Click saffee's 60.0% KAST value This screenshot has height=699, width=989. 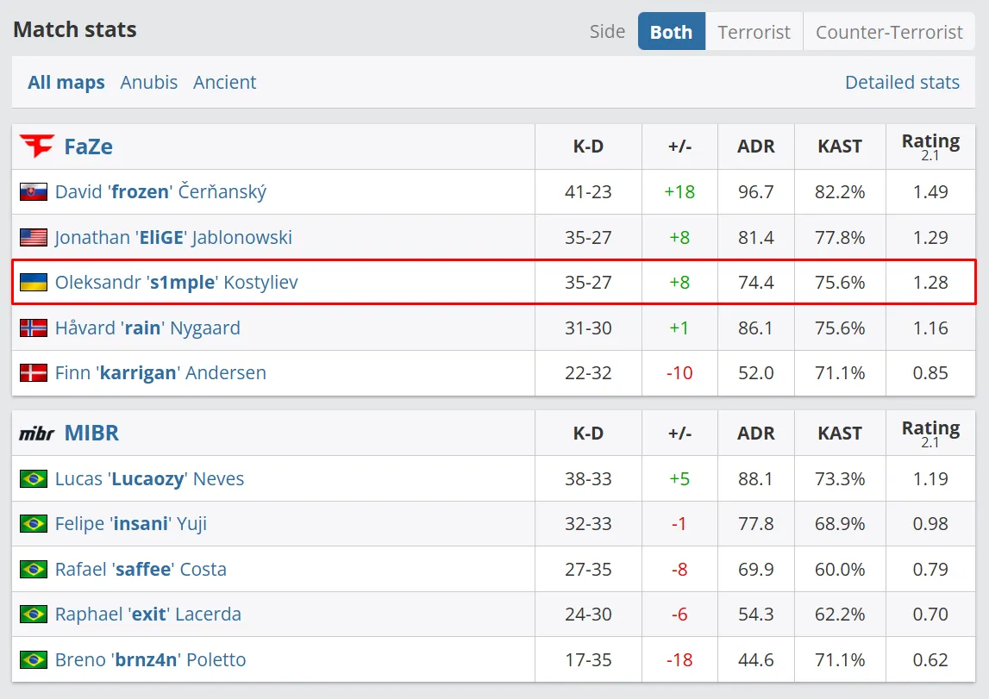tap(840, 569)
